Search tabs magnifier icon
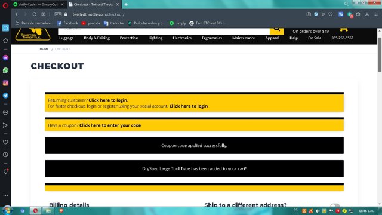Viewport: 382px width, 215px height. [346, 4]
